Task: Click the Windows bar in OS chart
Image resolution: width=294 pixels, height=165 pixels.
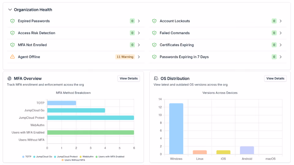Action: 176,129
